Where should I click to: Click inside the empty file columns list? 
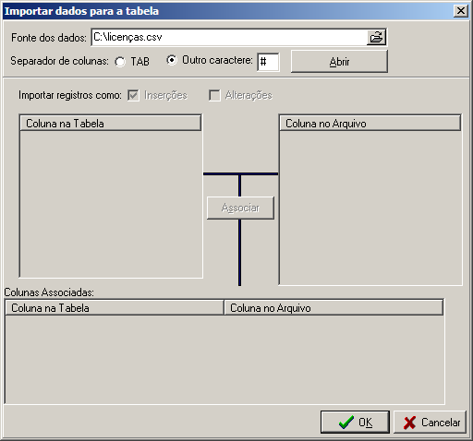pyautogui.click(x=370, y=208)
